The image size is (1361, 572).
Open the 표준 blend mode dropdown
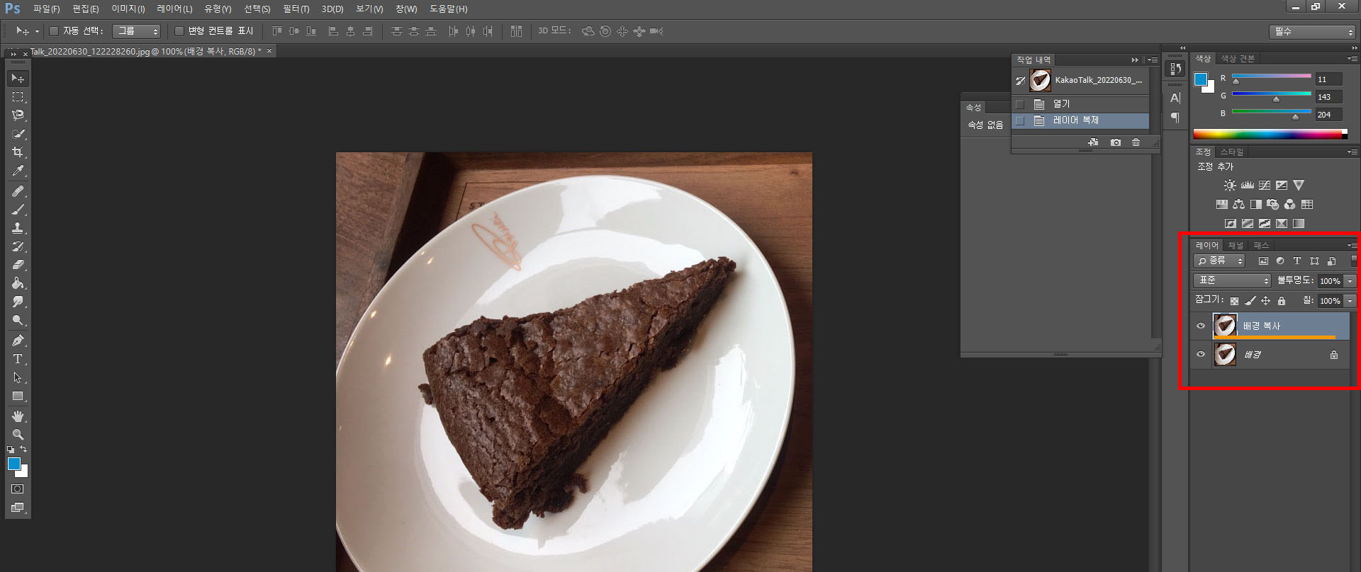(1232, 281)
